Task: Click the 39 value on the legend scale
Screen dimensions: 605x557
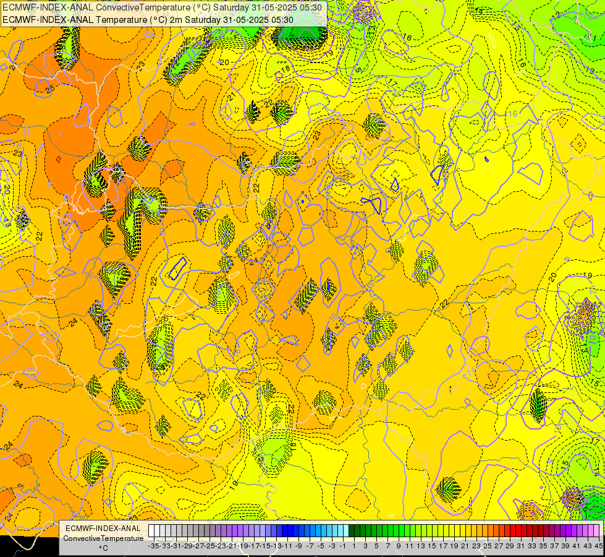Action: point(565,546)
